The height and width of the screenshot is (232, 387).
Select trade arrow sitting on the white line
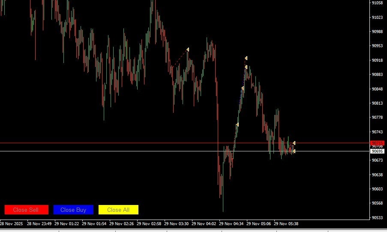pos(294,151)
